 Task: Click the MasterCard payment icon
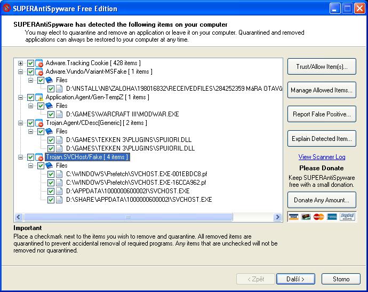319,217
